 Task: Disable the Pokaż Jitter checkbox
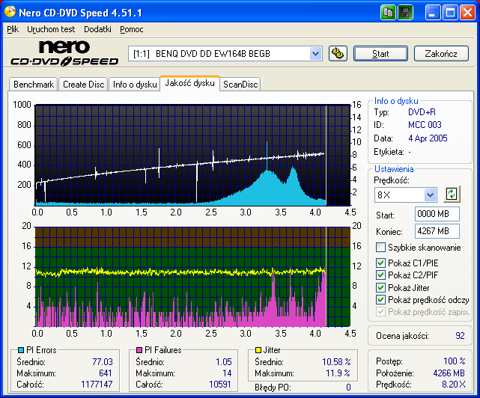(x=380, y=287)
